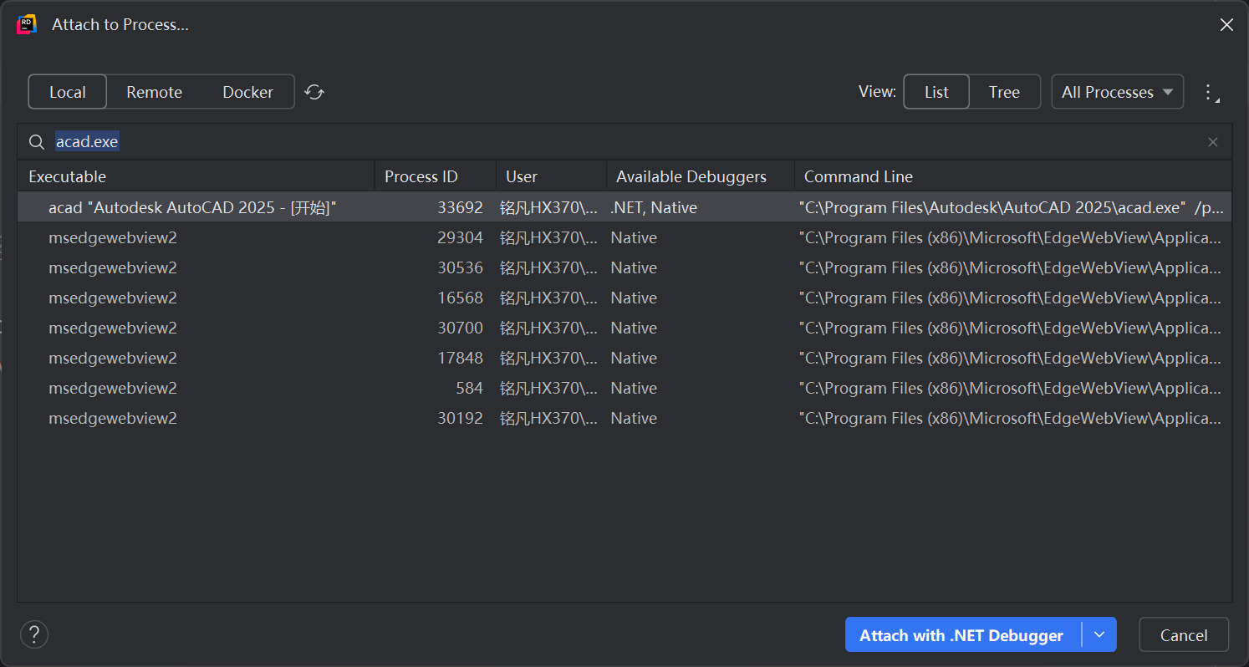This screenshot has height=667, width=1249.
Task: Select the acad Autodesk AutoCAD 2025 process row
Action: pos(624,207)
